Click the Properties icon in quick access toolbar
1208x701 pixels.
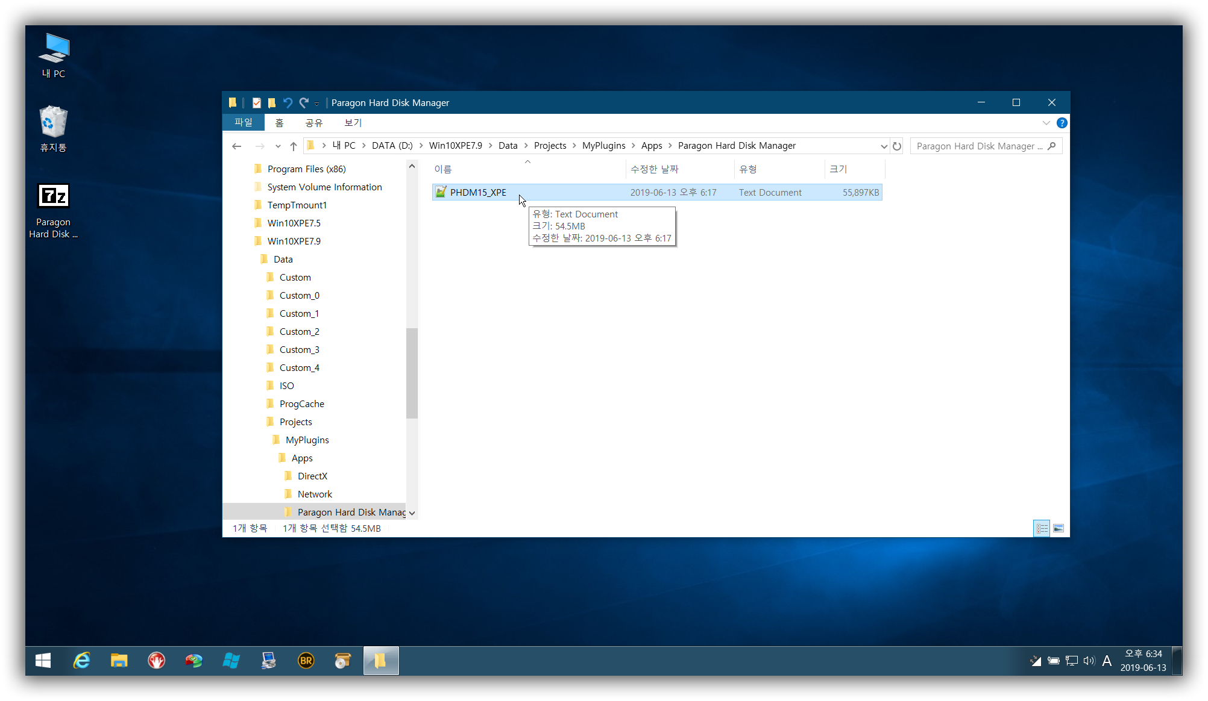(x=257, y=103)
